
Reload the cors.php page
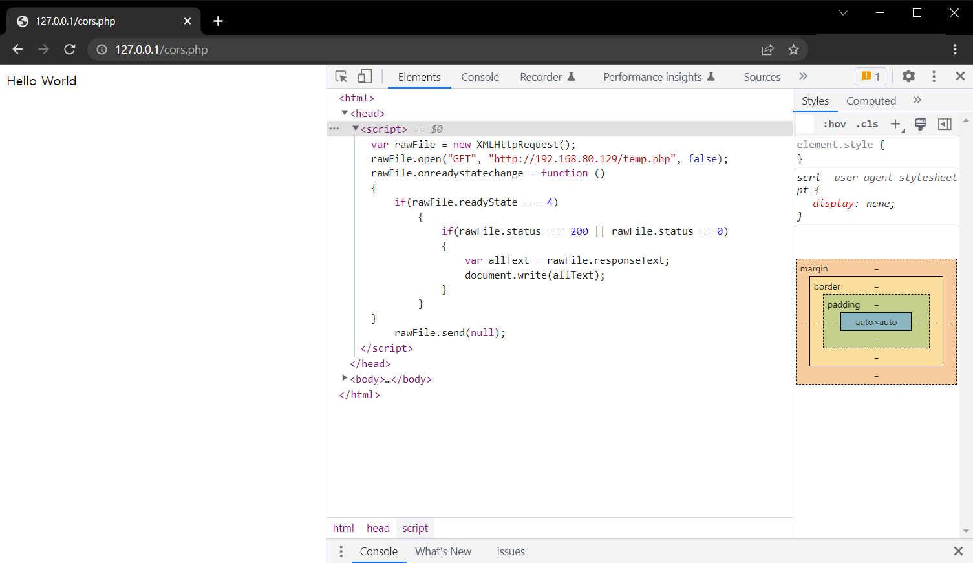(70, 49)
